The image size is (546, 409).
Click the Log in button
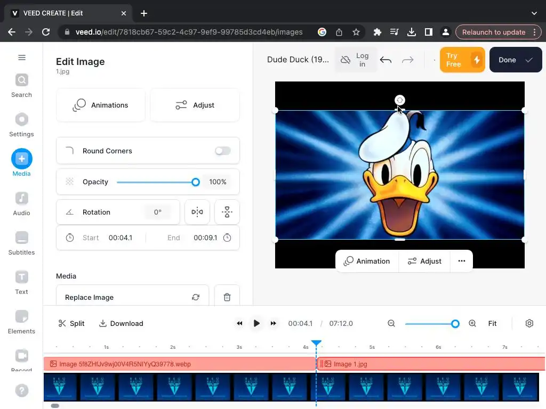(356, 60)
